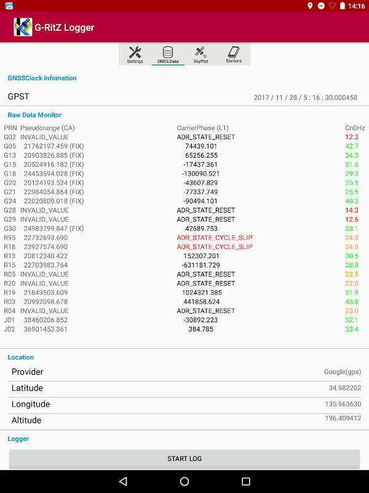369x493 pixels.
Task: Tap the Cn0Hz column header
Action: click(x=355, y=128)
